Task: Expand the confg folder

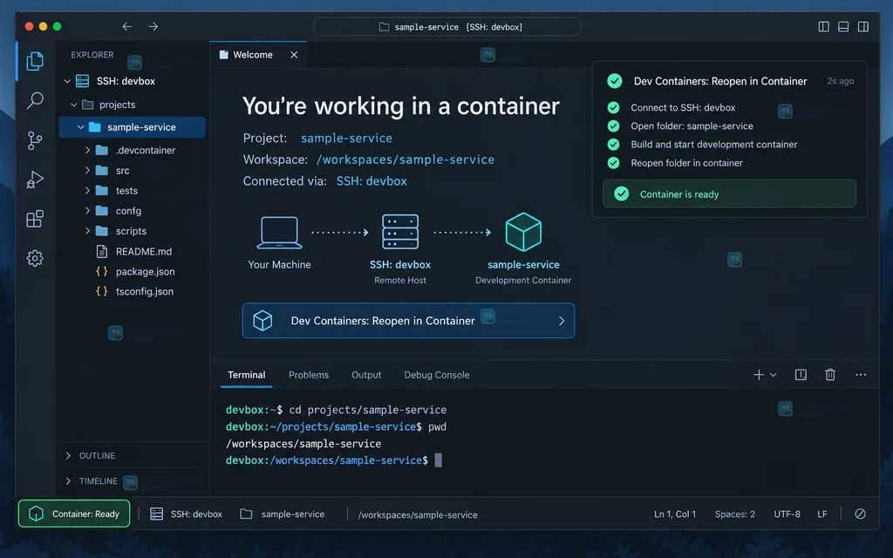Action: coord(87,211)
